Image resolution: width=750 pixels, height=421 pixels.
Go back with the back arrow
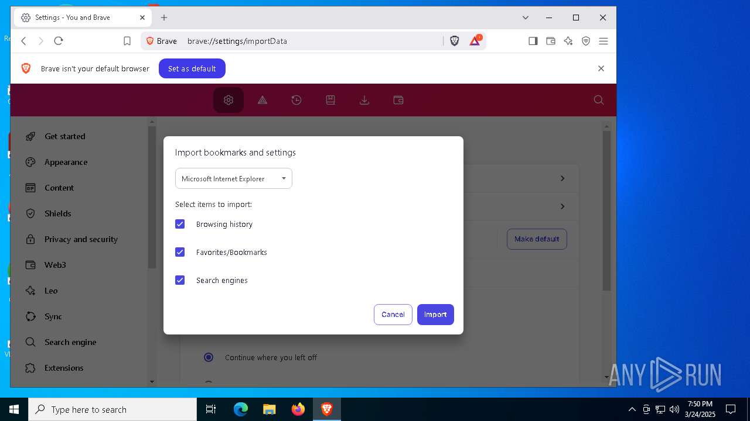24,41
